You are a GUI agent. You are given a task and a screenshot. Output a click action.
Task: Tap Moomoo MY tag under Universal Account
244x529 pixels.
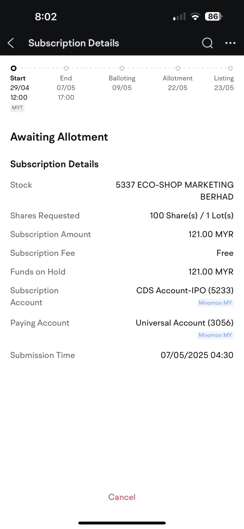click(215, 335)
